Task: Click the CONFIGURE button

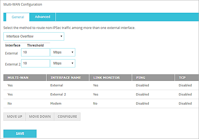Action: point(67,117)
